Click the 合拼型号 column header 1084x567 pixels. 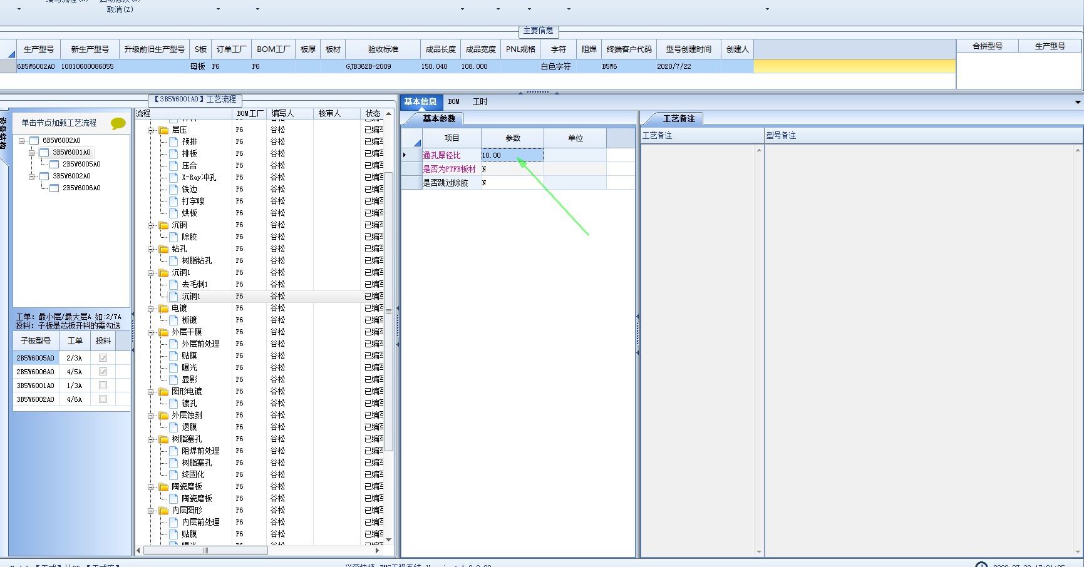click(988, 46)
